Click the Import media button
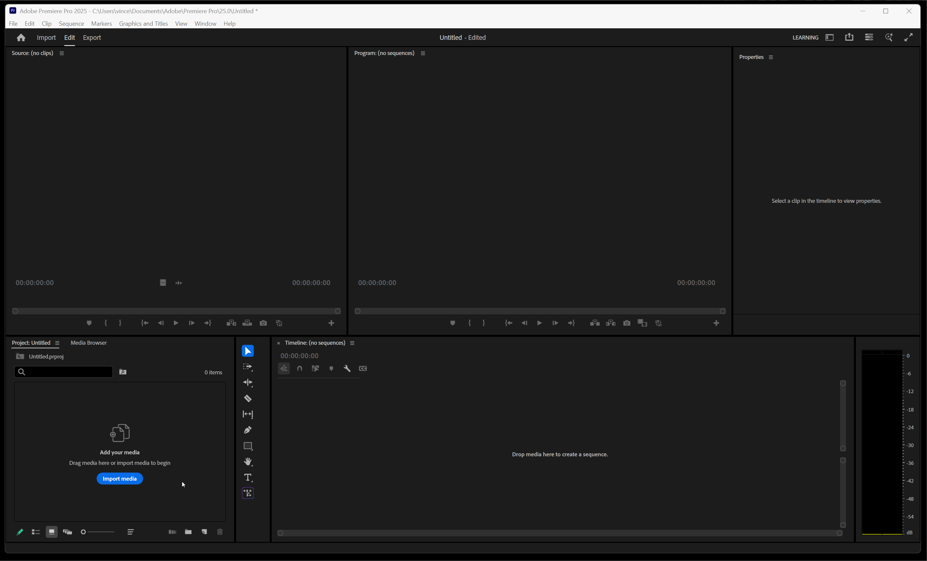 point(120,478)
